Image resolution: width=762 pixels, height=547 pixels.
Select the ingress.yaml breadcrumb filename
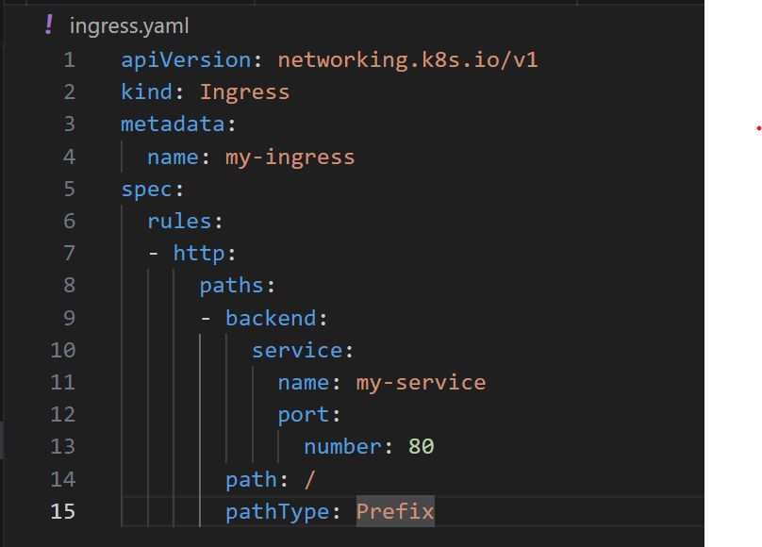point(129,25)
